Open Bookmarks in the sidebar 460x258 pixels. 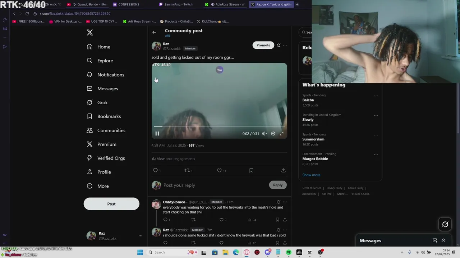click(x=103, y=116)
